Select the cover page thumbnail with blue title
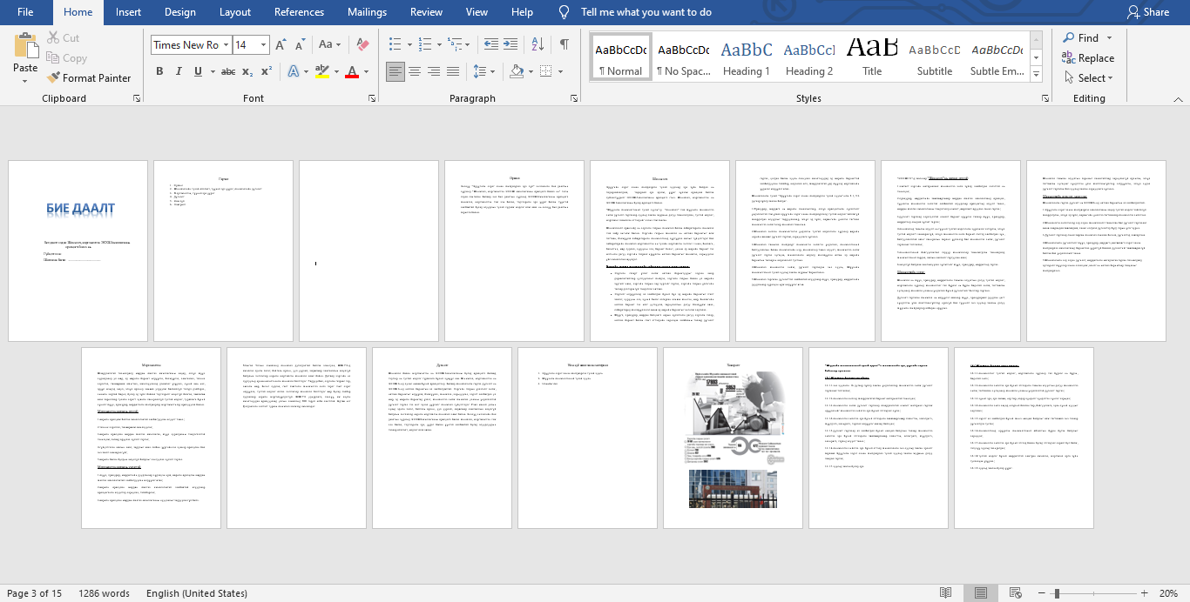 click(x=78, y=251)
